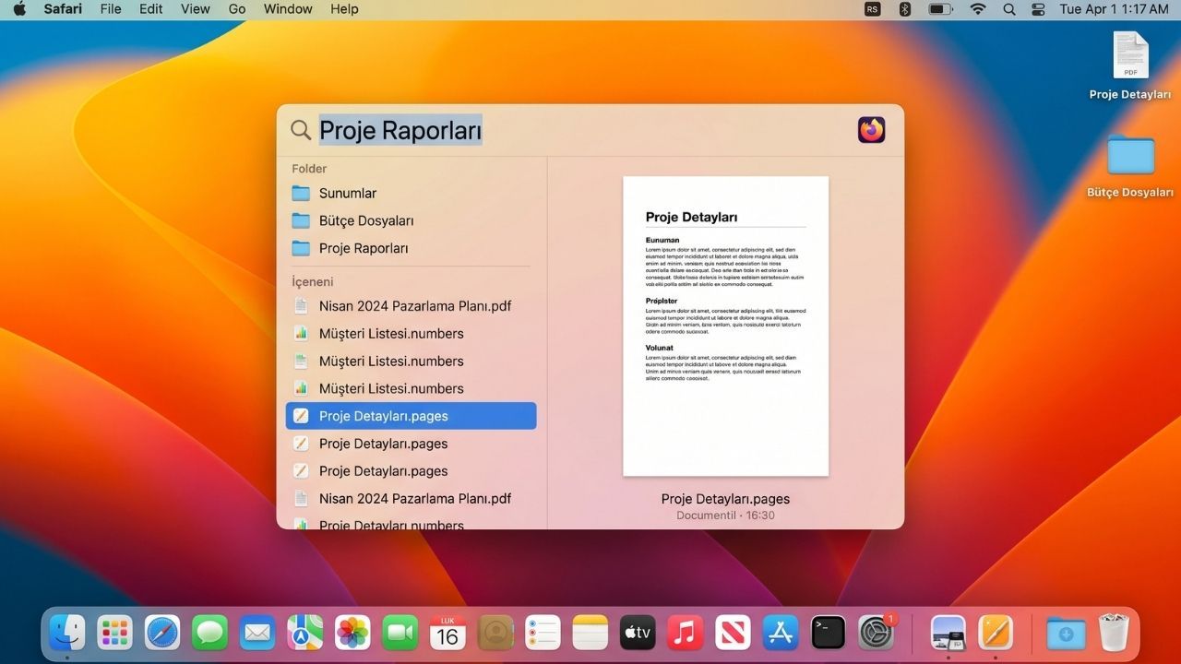
Task: Open the View menu
Action: pos(196,9)
